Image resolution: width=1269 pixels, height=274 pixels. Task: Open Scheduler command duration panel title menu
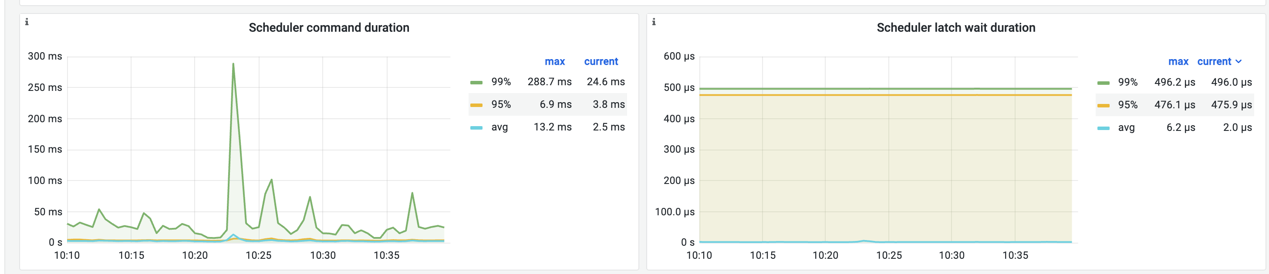pos(329,27)
